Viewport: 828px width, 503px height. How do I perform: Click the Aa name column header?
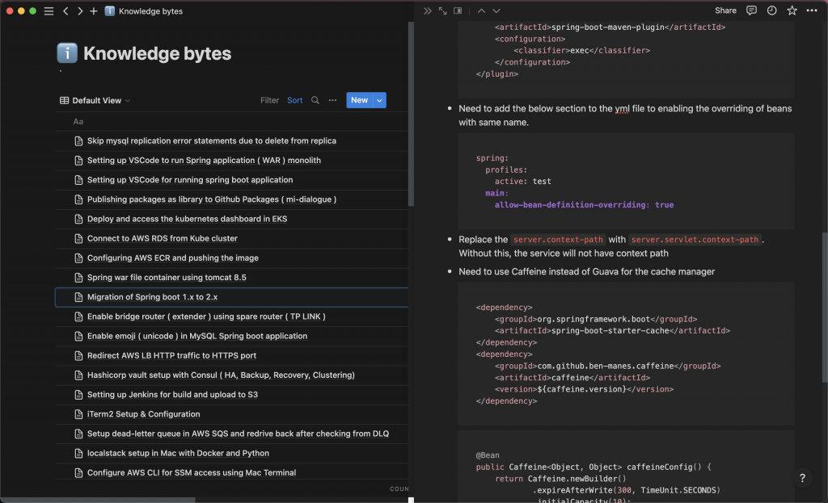click(x=78, y=121)
